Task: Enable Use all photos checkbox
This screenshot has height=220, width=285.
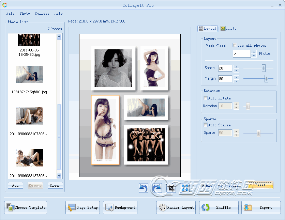Action: pyautogui.click(x=235, y=45)
